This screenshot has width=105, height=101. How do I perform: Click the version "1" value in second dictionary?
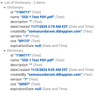(26, 79)
